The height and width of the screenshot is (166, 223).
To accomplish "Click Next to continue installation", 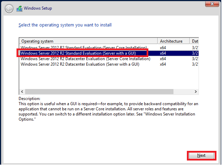I will [x=201, y=155].
